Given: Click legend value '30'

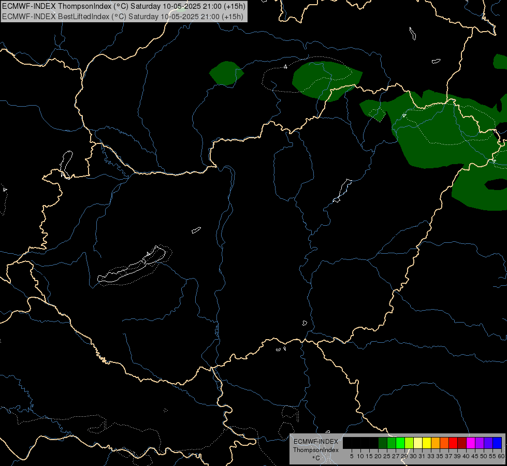Looking at the screenshot, I should [x=413, y=456].
